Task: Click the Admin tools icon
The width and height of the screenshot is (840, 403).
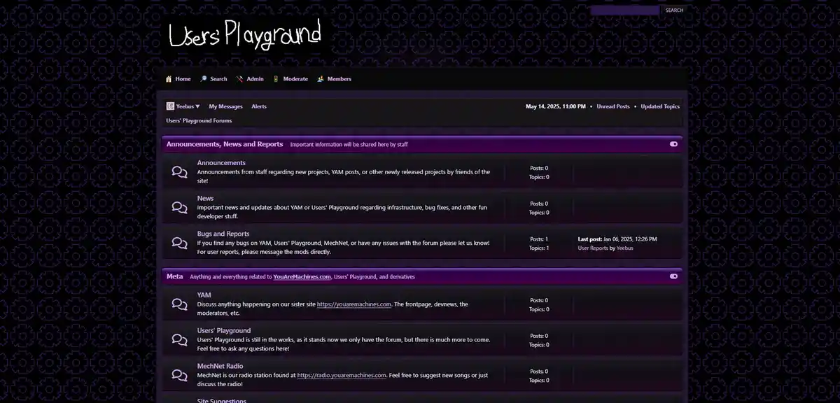Action: coord(240,79)
